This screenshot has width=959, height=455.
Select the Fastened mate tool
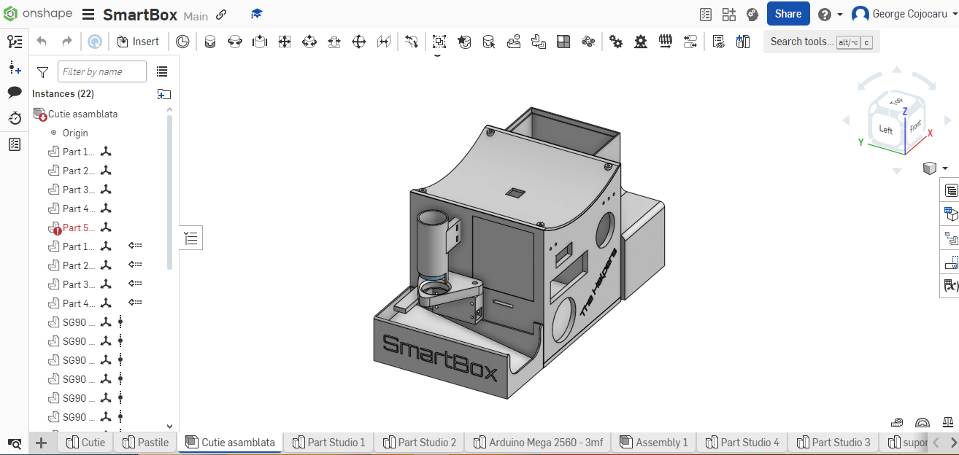coord(210,42)
